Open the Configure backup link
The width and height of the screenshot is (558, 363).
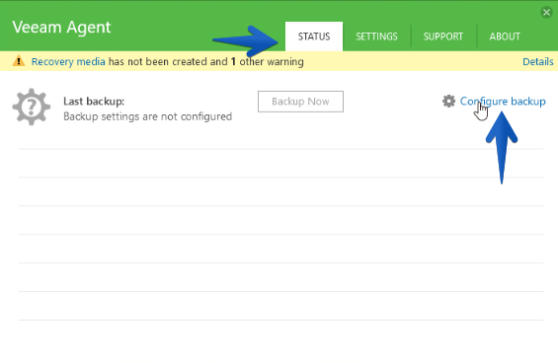coord(503,102)
